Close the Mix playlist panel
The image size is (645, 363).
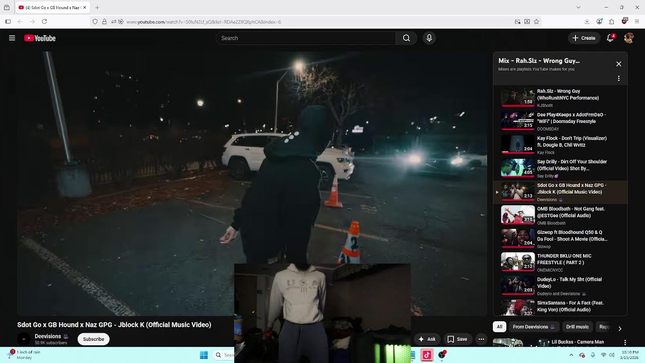pyautogui.click(x=619, y=64)
